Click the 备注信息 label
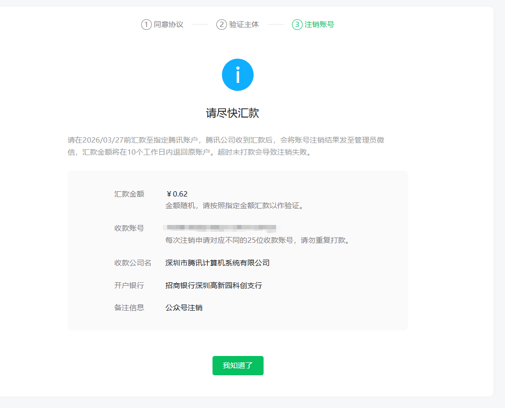 tap(129, 307)
